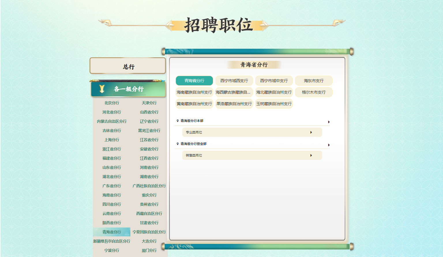Select 广西壮族自治区分行 link
Image resolution: width=443 pixels, height=257 pixels.
coord(149,186)
